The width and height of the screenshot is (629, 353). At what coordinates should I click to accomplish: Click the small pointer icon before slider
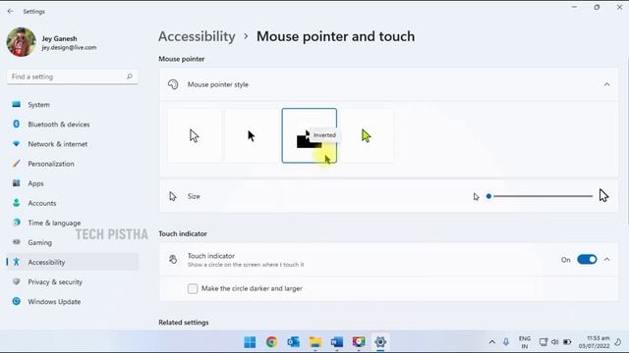476,196
